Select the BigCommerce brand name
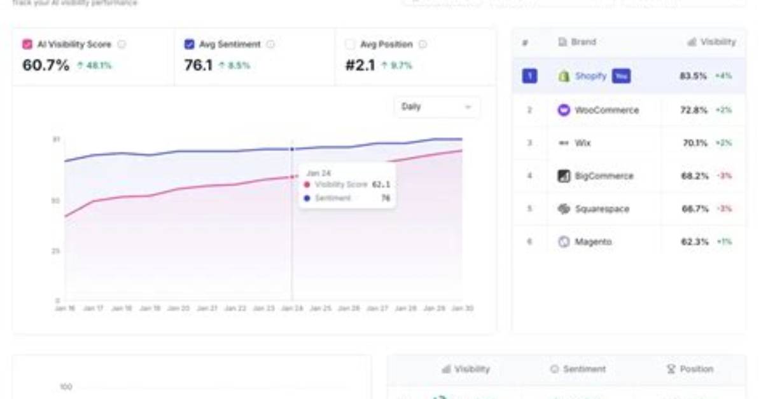The image size is (761, 399). [604, 175]
